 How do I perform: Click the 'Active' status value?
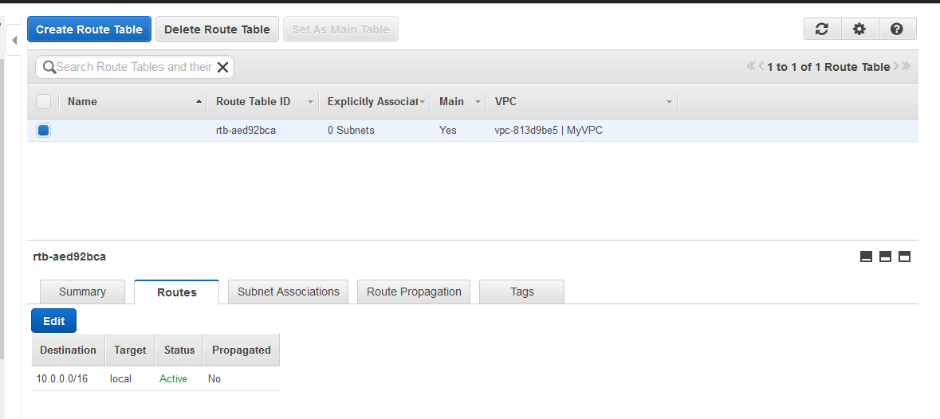click(x=173, y=379)
